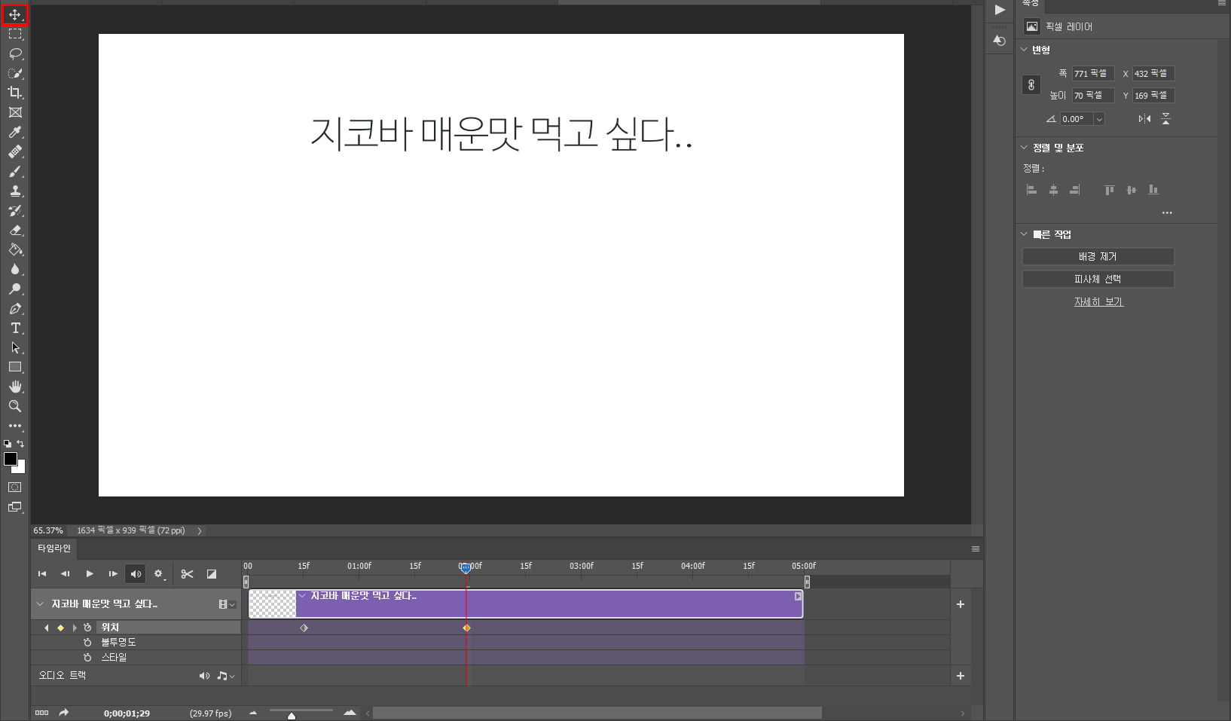The image size is (1231, 721).
Task: Render video with arrow icon
Action: [64, 713]
